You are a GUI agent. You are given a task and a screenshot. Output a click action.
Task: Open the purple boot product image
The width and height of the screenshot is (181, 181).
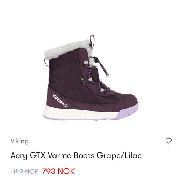[90, 78]
